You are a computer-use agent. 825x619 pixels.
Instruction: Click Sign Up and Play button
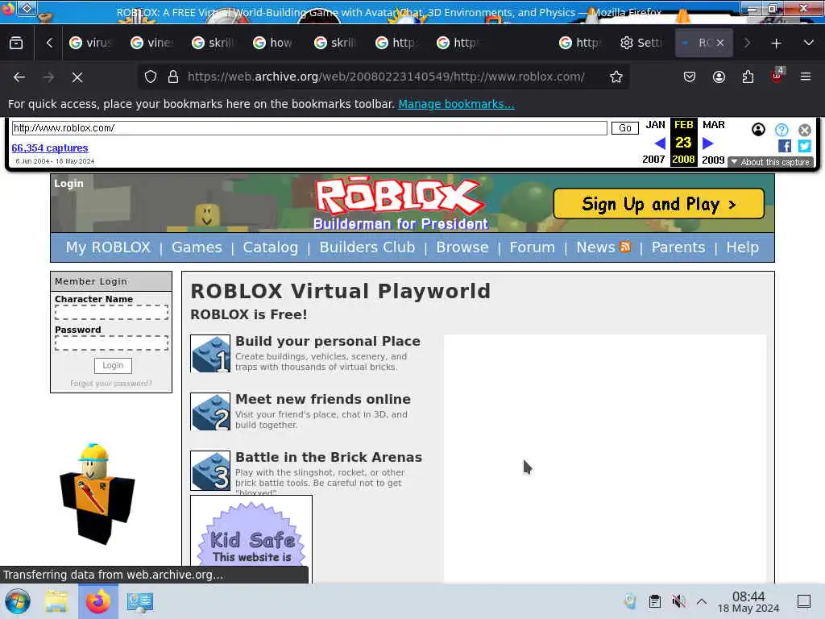coord(659,204)
